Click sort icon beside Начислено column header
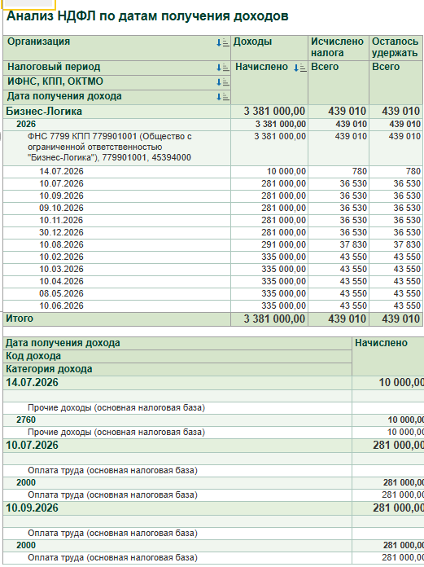Image resolution: width=424 pixels, height=567 pixels. [x=299, y=68]
